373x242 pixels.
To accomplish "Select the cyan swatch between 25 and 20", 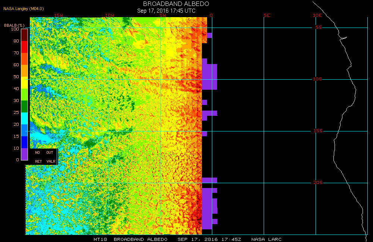I will [x=25, y=118].
